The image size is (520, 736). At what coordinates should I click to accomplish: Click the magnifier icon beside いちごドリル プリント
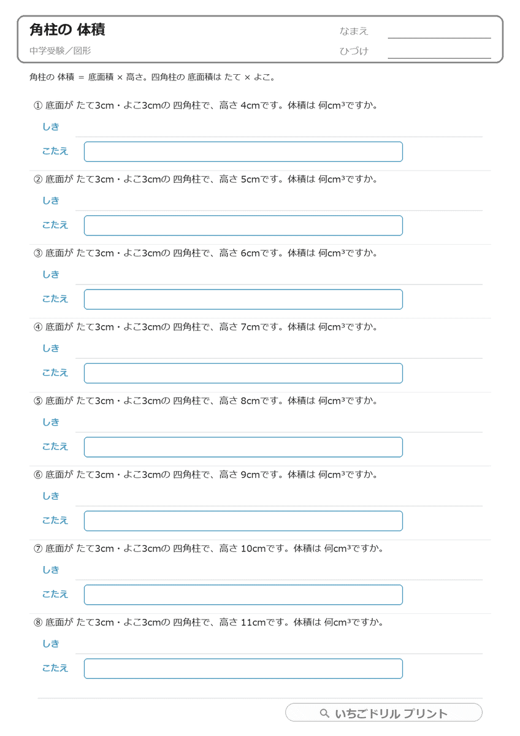tap(325, 713)
